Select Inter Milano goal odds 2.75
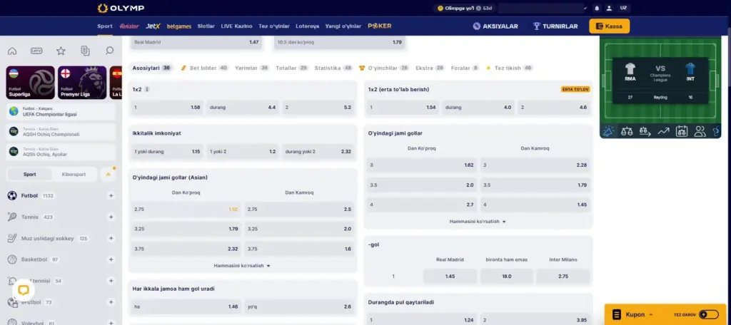 tap(563, 277)
